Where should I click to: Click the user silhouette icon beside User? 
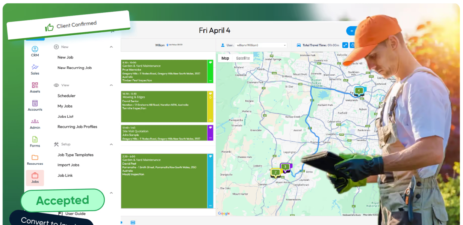[223, 45]
